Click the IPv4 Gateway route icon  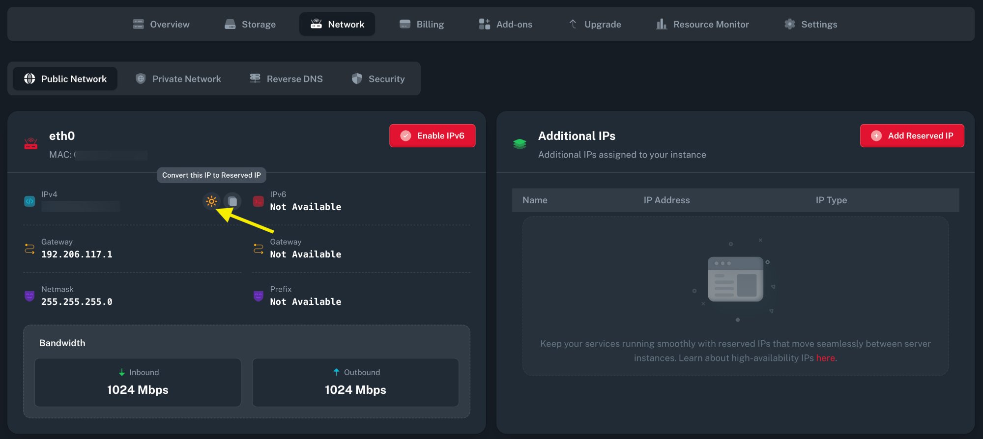click(29, 249)
